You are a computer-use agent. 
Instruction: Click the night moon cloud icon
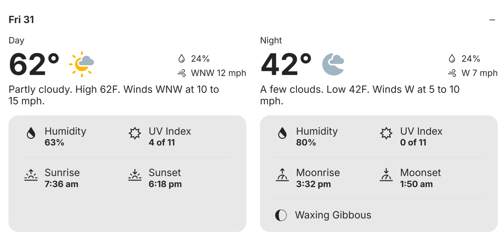point(333,64)
